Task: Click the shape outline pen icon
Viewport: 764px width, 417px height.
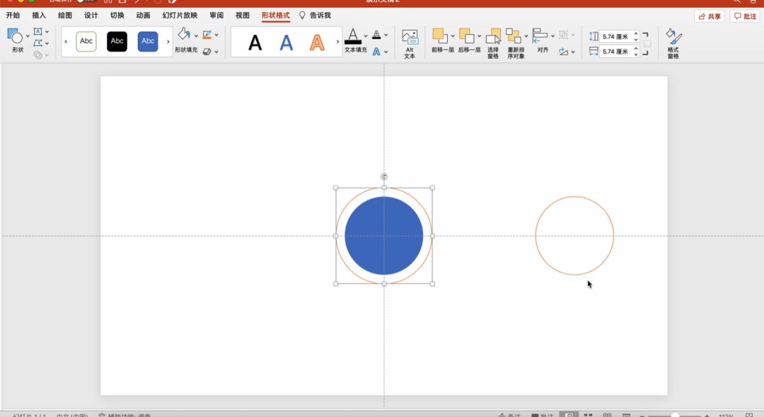Action: [207, 35]
